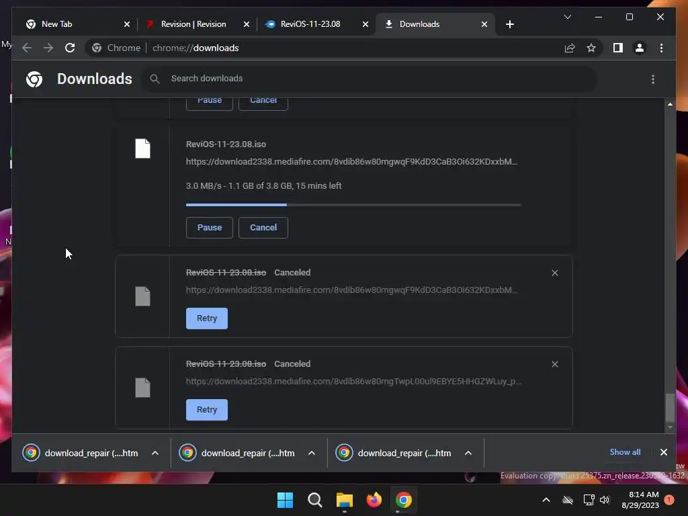
Task: Bookmark this page with the star icon
Action: [591, 48]
